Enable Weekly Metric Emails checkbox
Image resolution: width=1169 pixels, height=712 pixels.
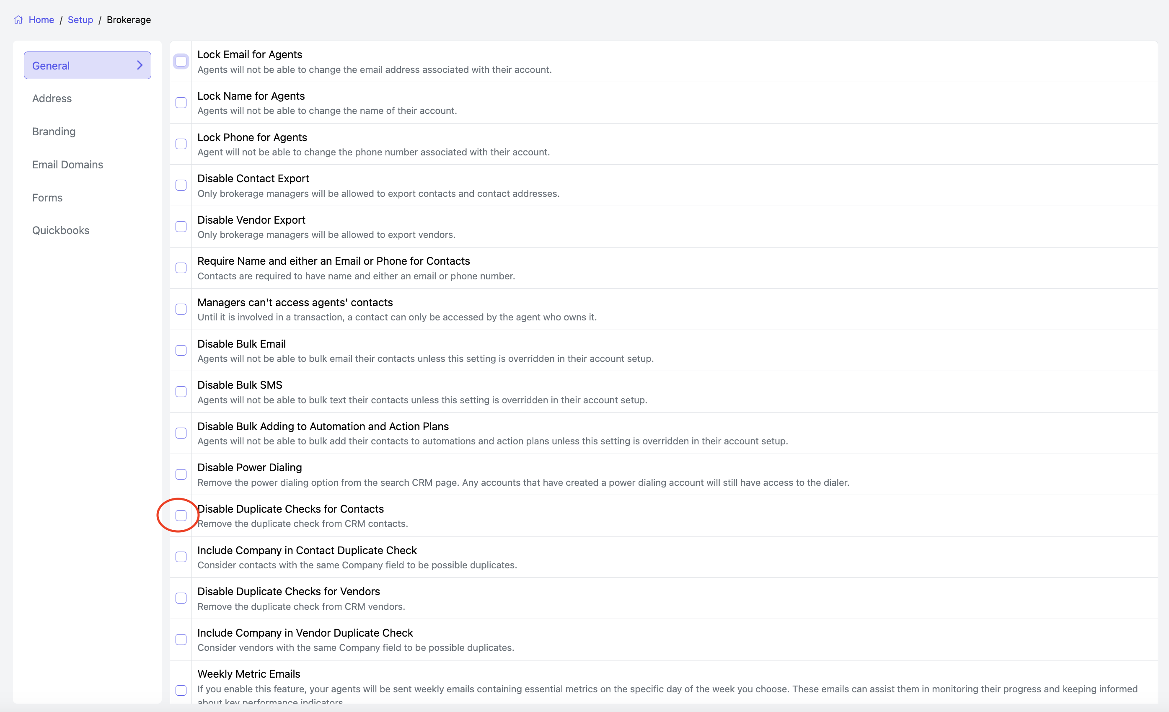pyautogui.click(x=181, y=690)
